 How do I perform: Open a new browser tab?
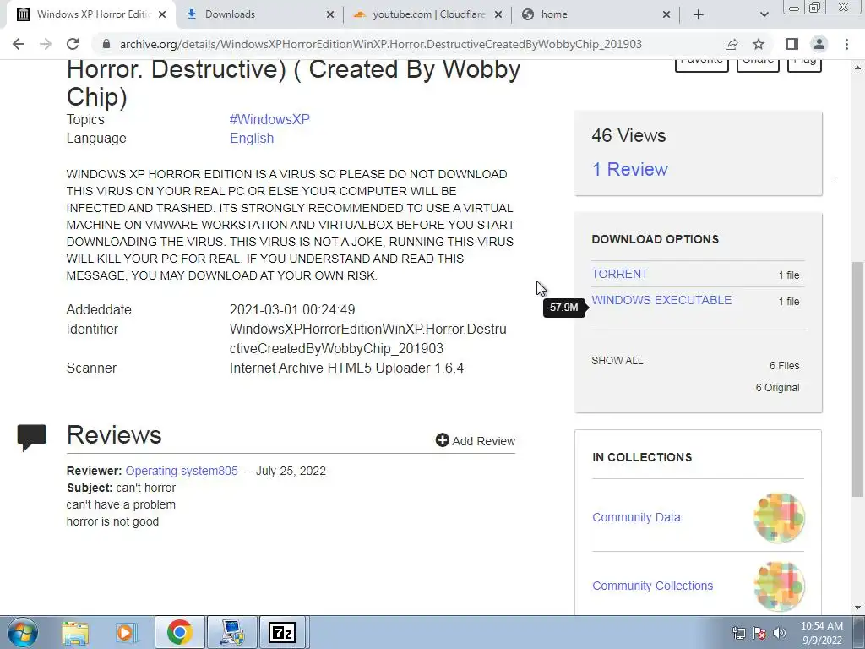tap(699, 14)
